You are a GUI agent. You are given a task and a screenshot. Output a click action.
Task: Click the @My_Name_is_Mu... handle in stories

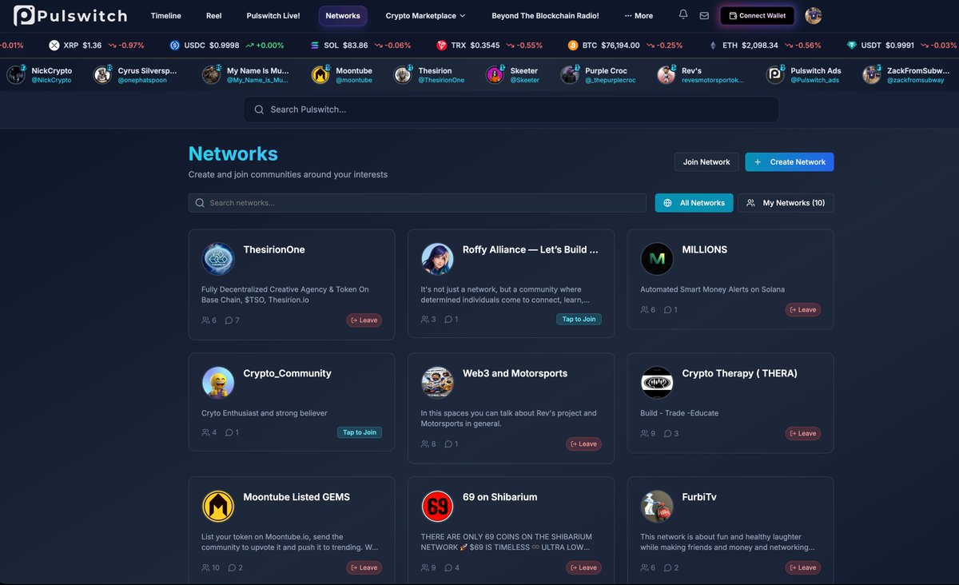[258, 80]
